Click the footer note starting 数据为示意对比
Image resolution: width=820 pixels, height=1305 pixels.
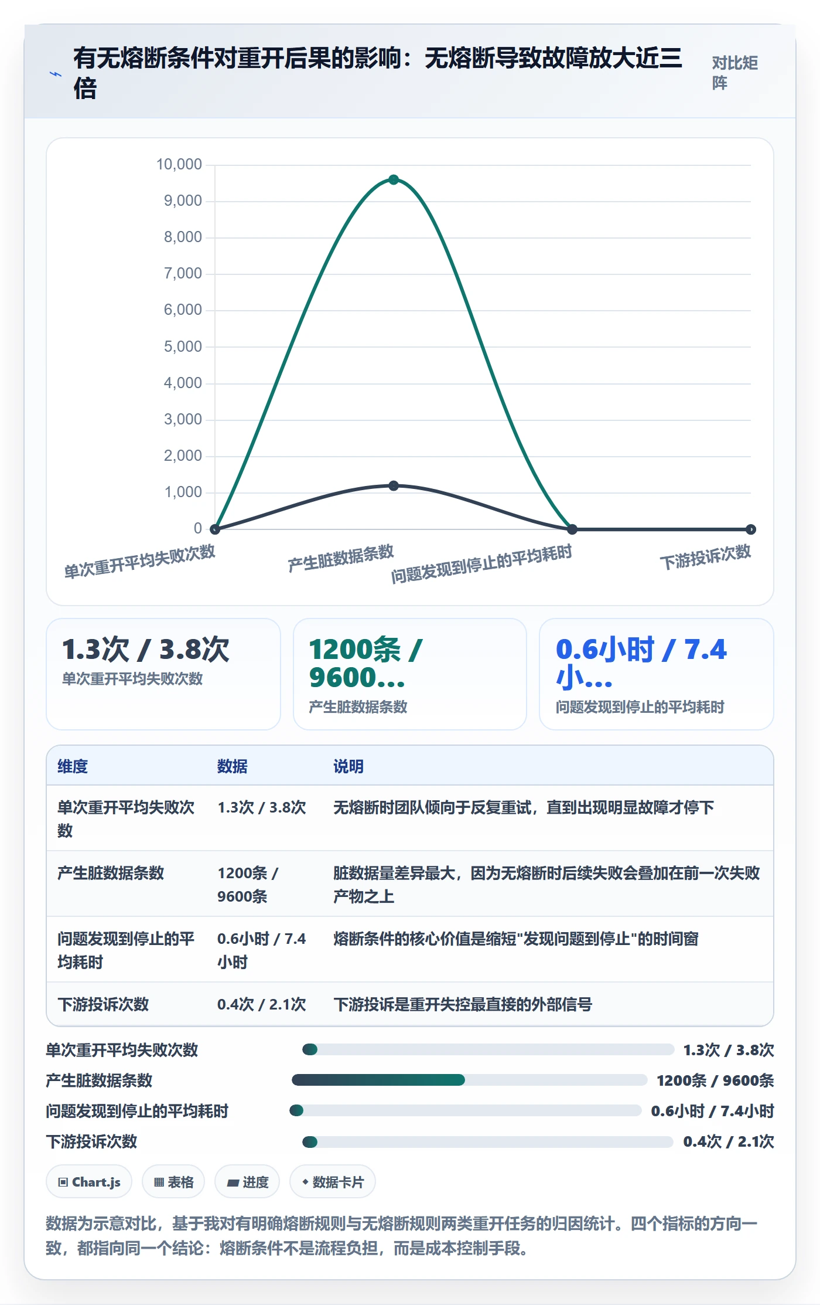point(402,1236)
